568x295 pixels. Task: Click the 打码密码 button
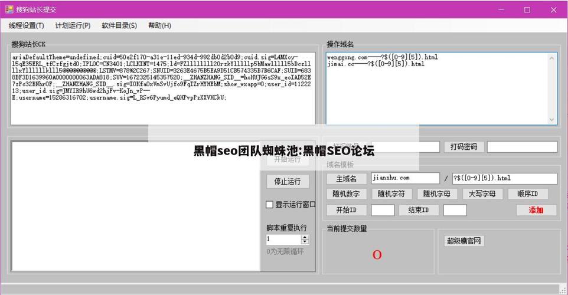[463, 146]
